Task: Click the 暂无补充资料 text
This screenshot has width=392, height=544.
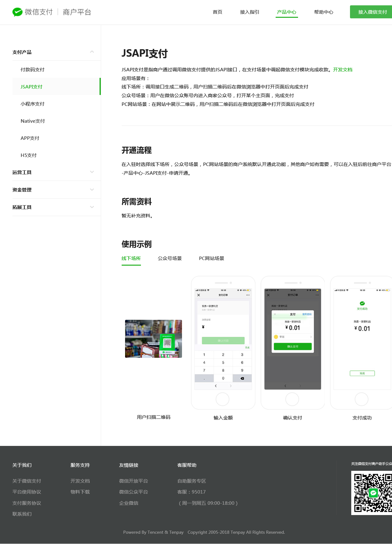Action: (x=137, y=215)
